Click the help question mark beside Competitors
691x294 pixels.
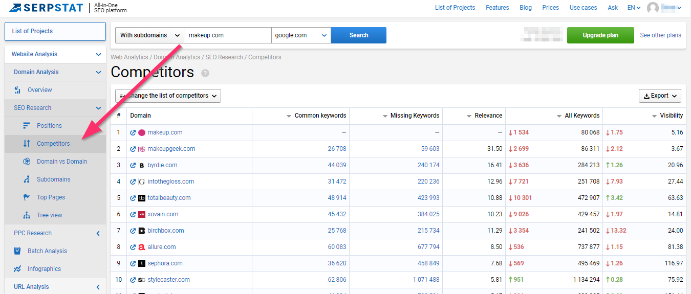pyautogui.click(x=205, y=73)
